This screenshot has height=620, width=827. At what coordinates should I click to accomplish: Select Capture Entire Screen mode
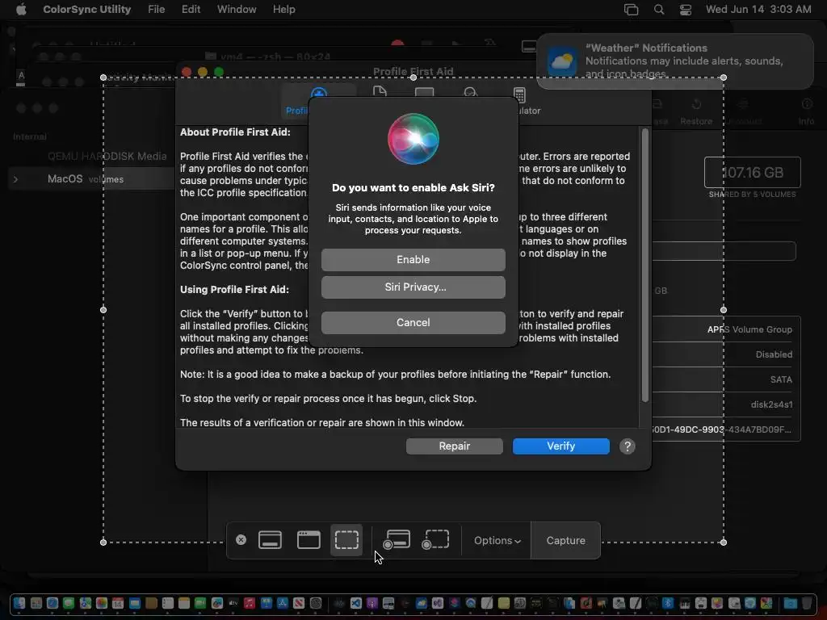pyautogui.click(x=270, y=540)
